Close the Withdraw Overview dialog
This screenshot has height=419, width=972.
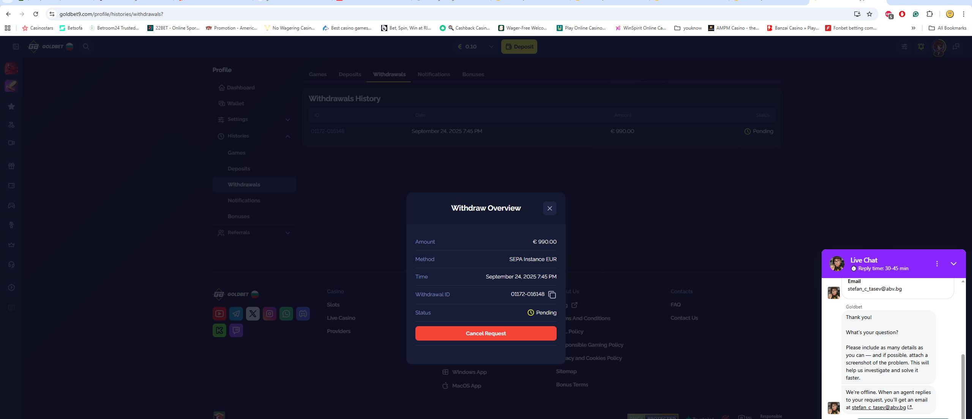point(549,208)
